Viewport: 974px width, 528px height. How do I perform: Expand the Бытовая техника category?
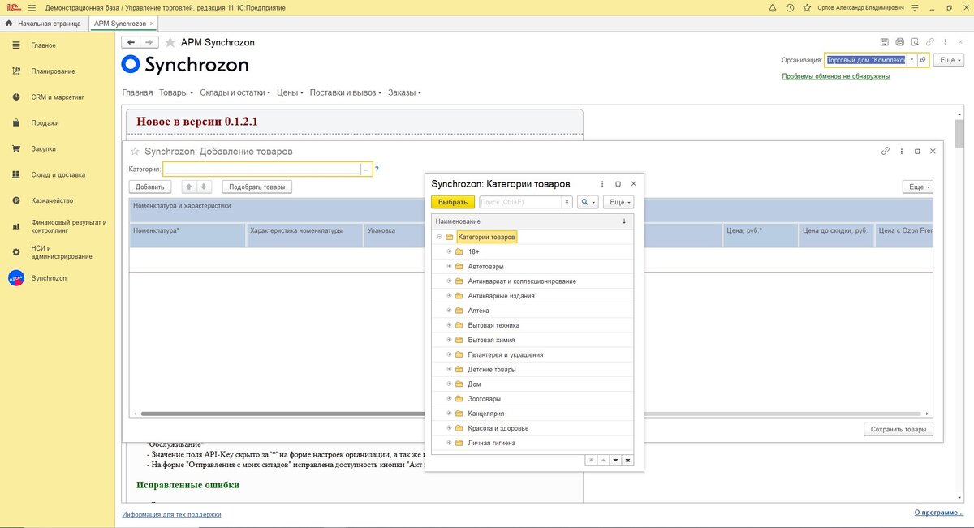coord(449,325)
